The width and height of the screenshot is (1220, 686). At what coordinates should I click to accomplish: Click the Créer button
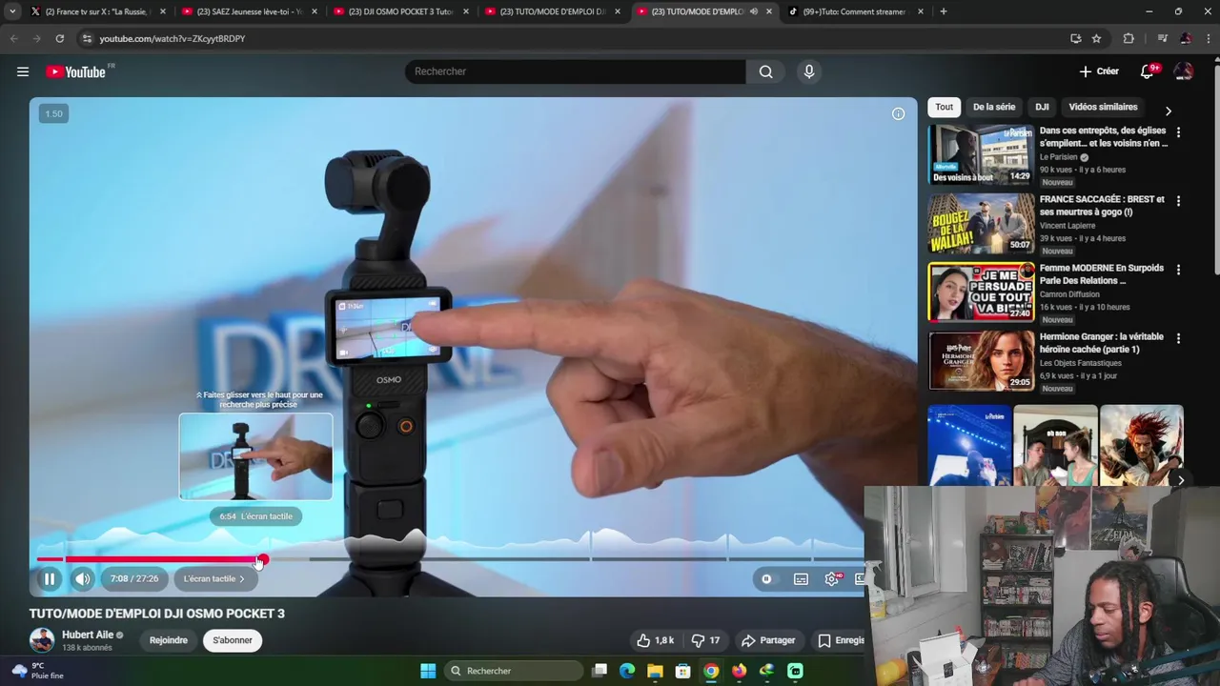pos(1099,71)
